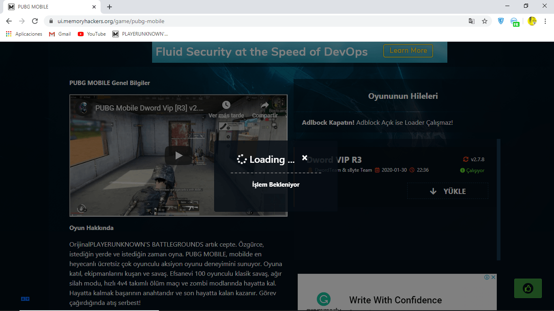Close the Loading popup with the X
The image size is (554, 311).
click(305, 158)
